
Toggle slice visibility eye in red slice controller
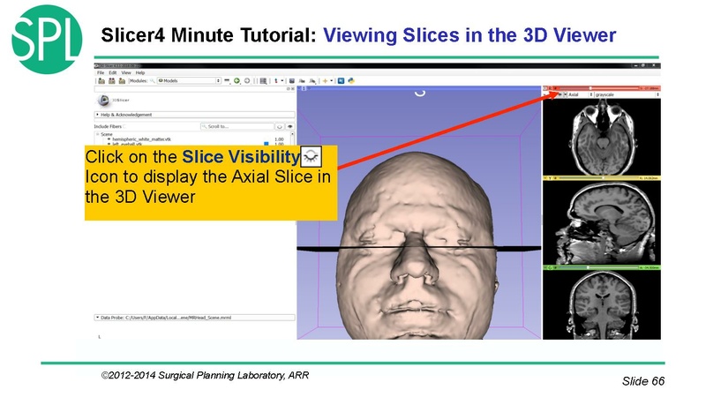pos(560,94)
